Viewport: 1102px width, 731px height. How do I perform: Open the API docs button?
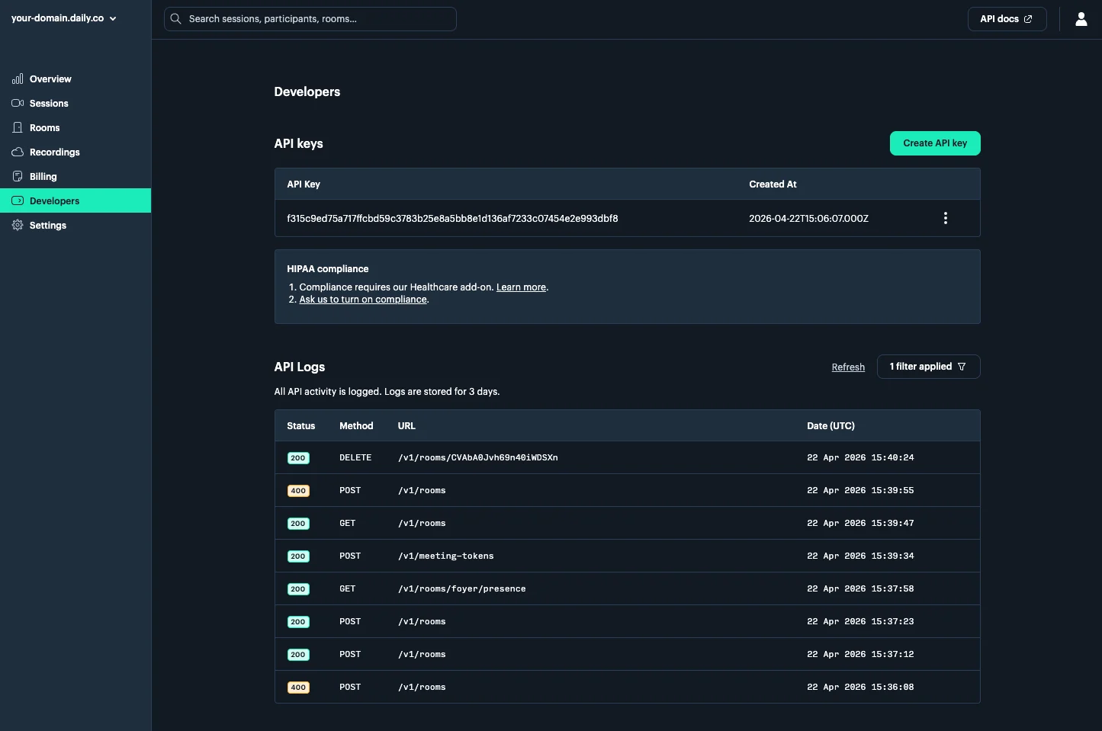pos(1007,19)
